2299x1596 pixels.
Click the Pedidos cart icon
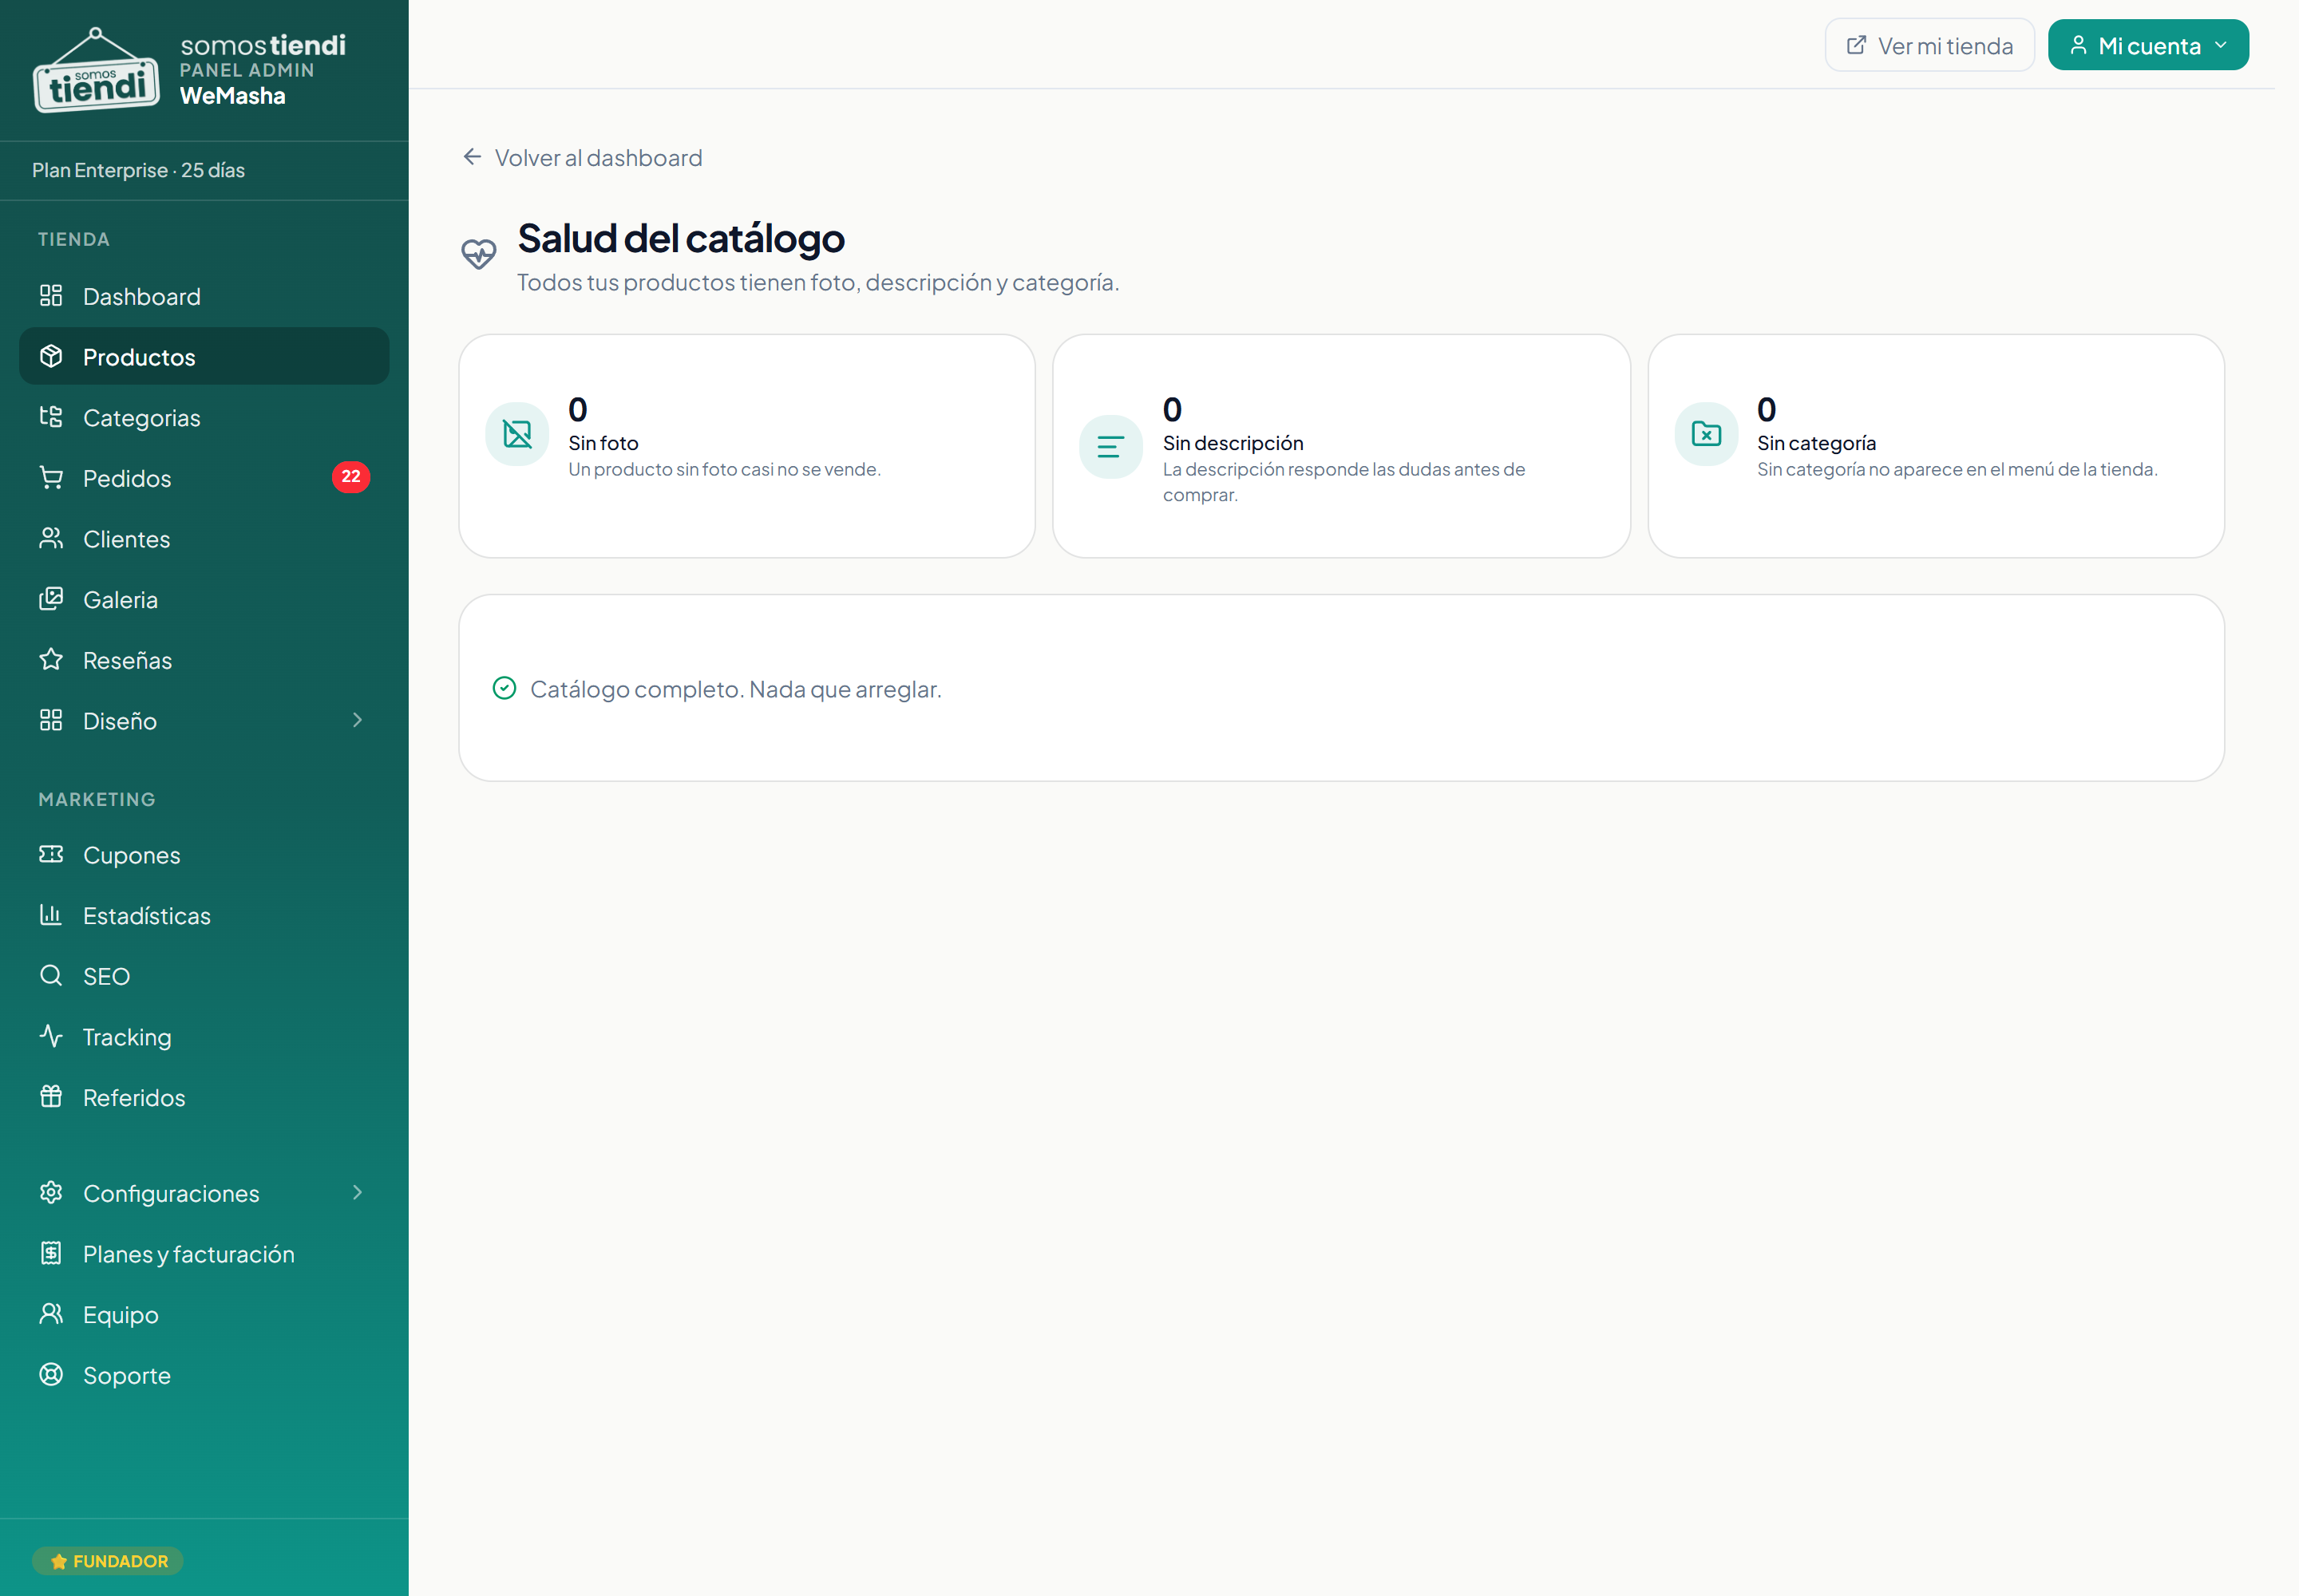51,478
